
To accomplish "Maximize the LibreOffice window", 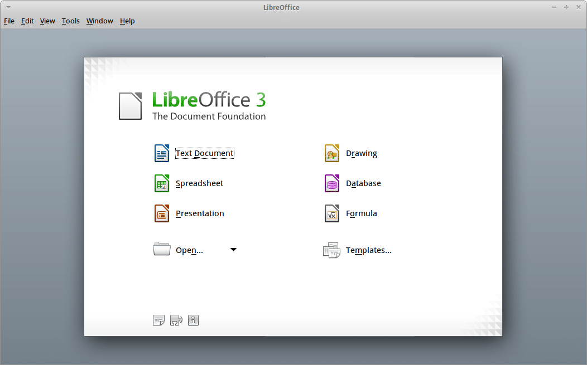I will [x=566, y=7].
